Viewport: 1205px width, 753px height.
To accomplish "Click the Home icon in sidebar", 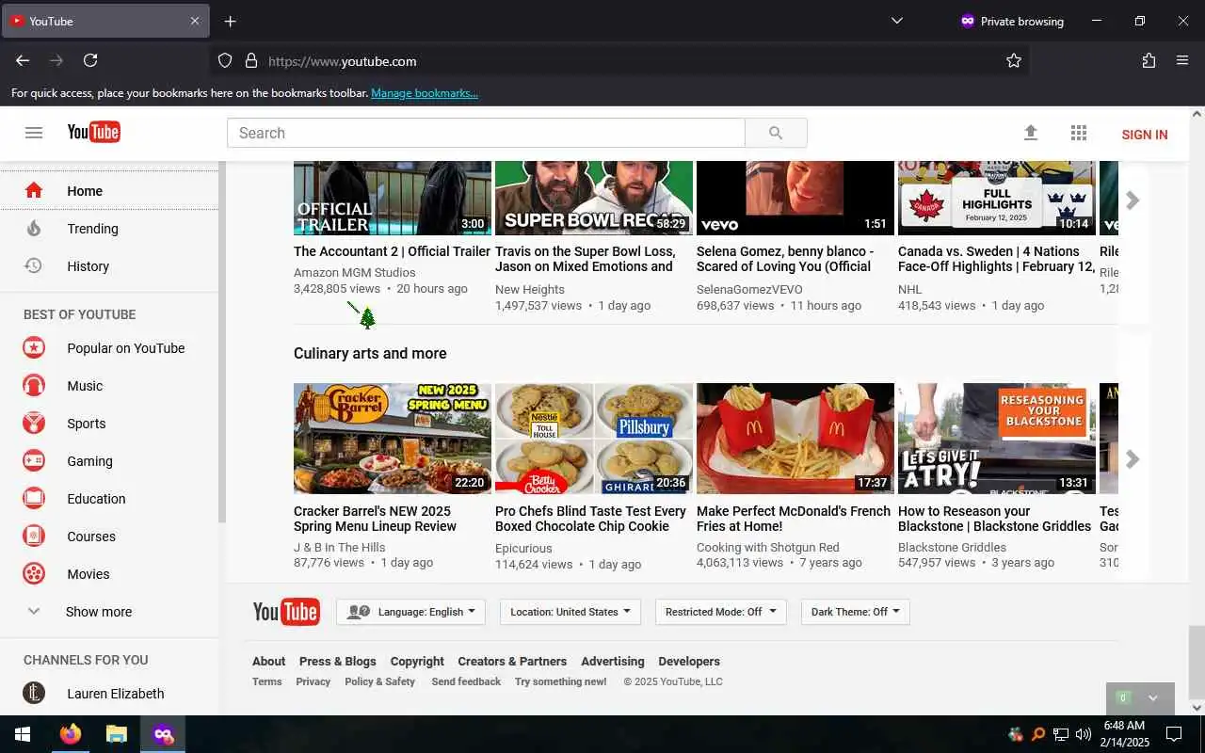I will click(x=34, y=190).
